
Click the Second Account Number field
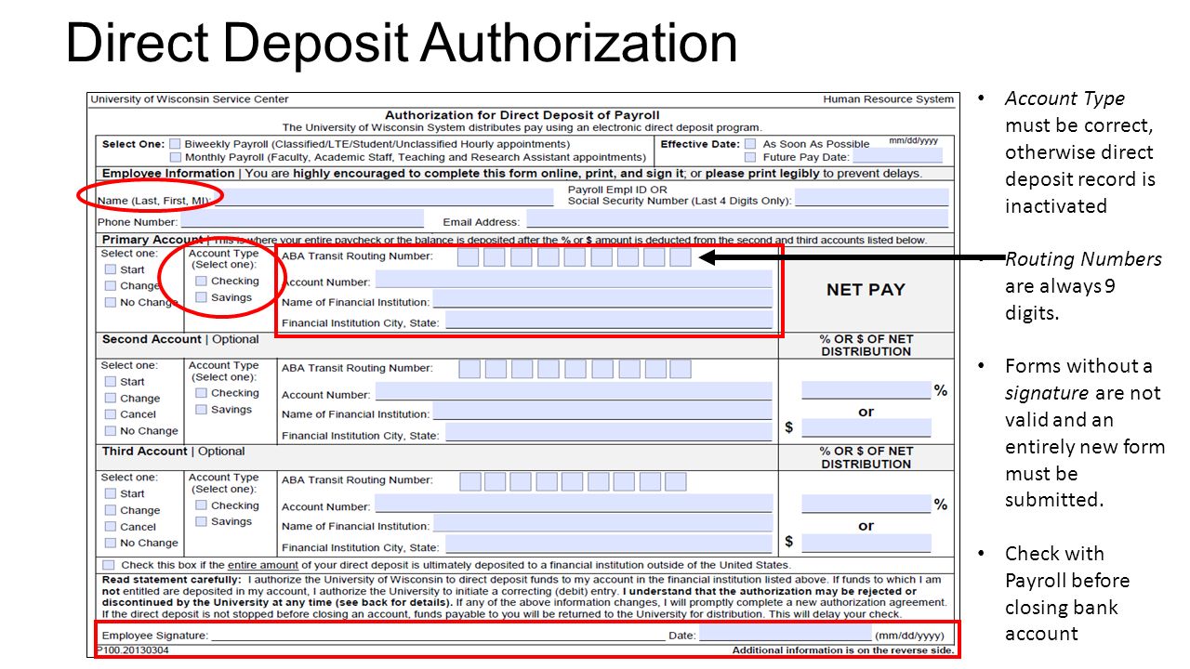[x=574, y=391]
